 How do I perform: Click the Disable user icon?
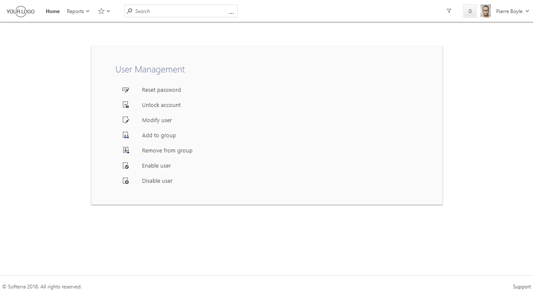(125, 181)
